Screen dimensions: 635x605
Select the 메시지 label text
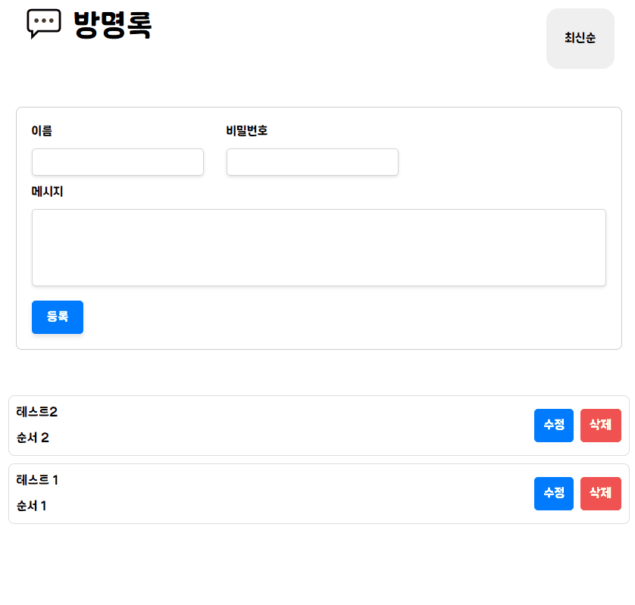(48, 191)
